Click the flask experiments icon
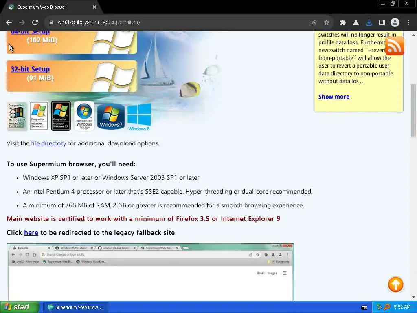Screen dimensions: 417x313 [x=356, y=23]
